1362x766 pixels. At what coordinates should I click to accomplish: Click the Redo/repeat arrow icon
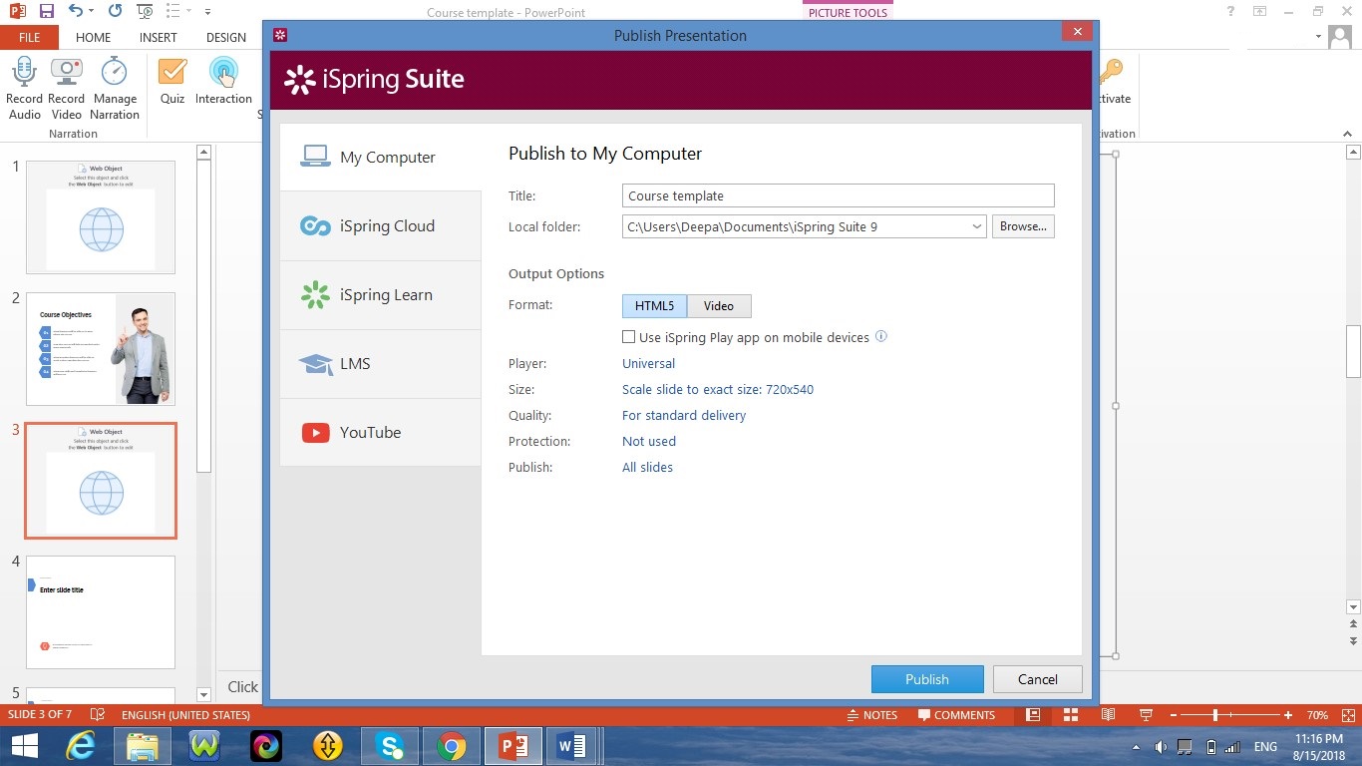[x=115, y=12]
